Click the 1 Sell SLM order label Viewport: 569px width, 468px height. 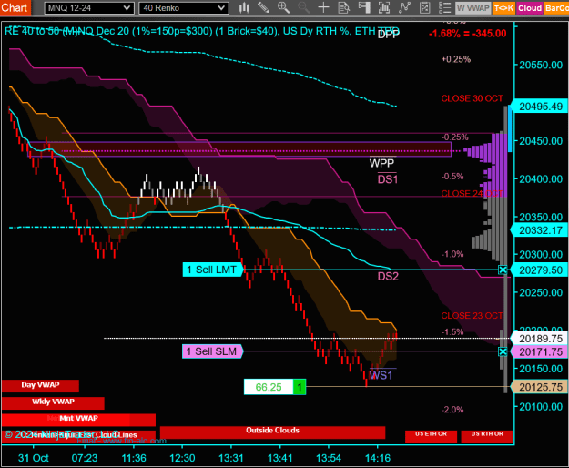(x=212, y=351)
